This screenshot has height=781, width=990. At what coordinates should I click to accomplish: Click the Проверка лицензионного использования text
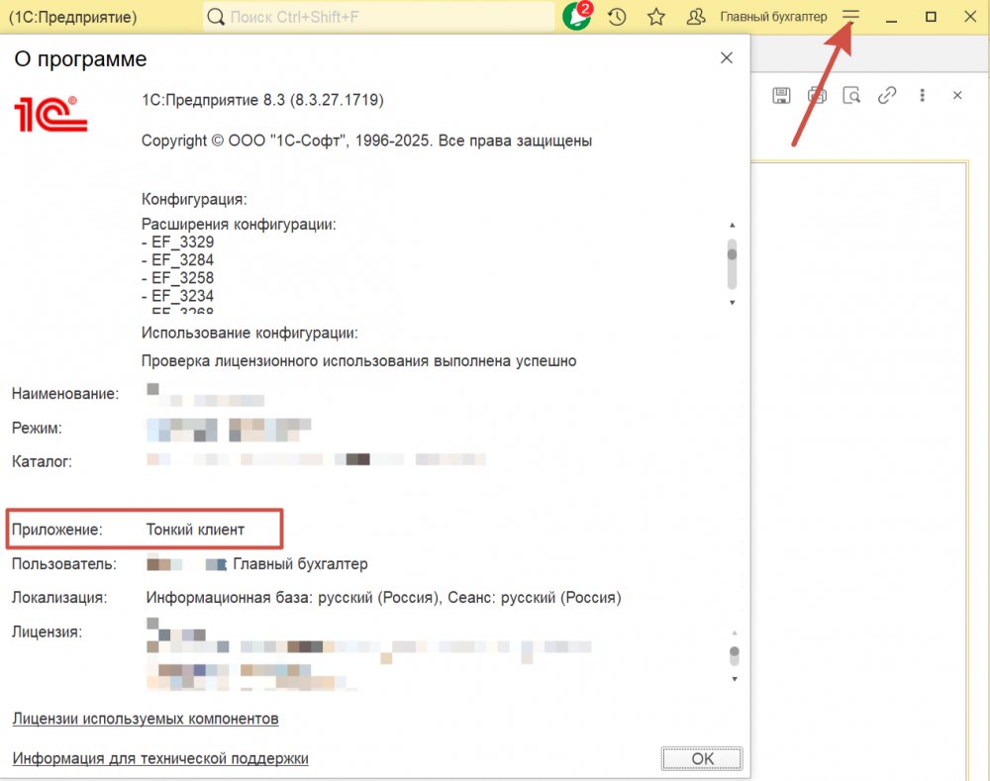tap(358, 361)
